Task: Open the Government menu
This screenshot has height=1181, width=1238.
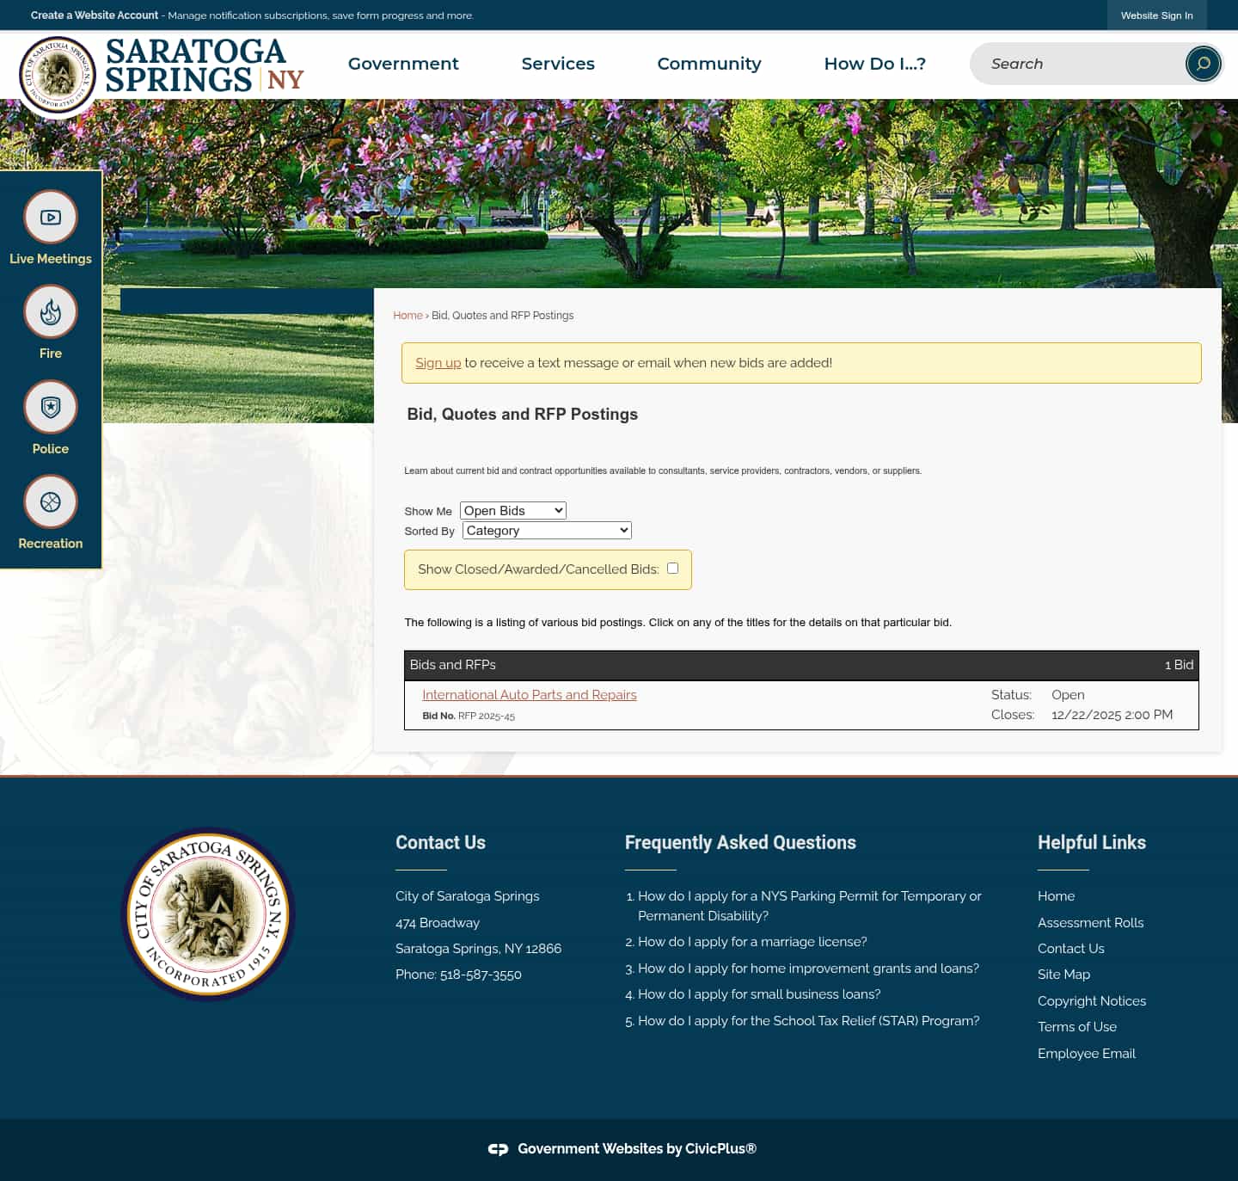Action: [x=402, y=64]
